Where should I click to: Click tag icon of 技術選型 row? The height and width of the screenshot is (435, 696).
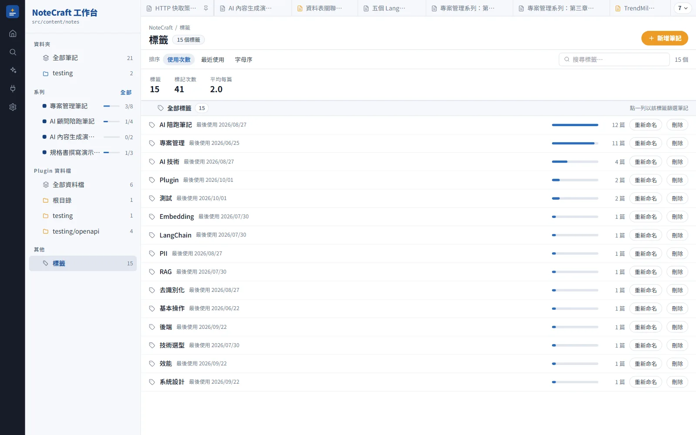(152, 345)
